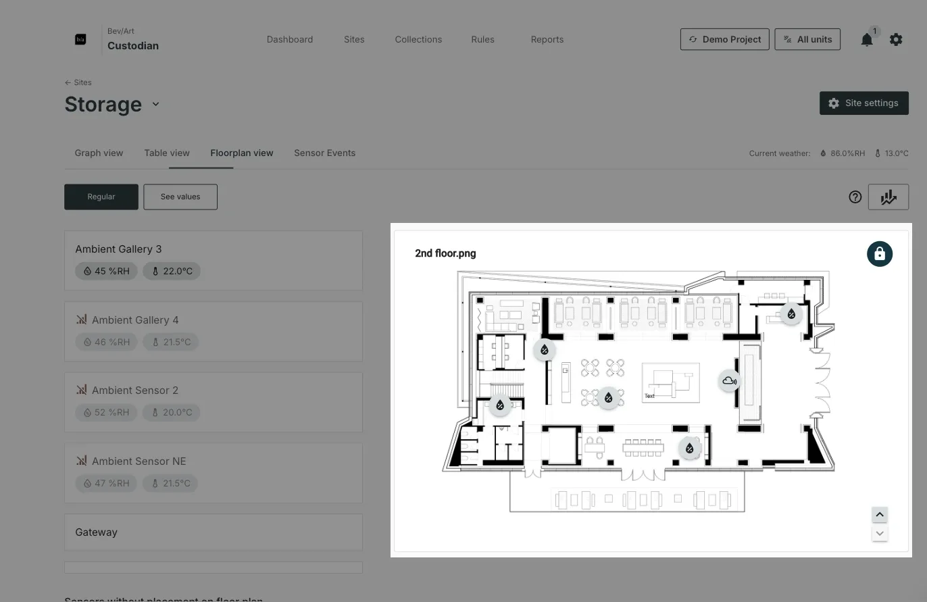
Task: Click the 52 %RH chip for Ambient Sensor 2
Action: point(106,412)
